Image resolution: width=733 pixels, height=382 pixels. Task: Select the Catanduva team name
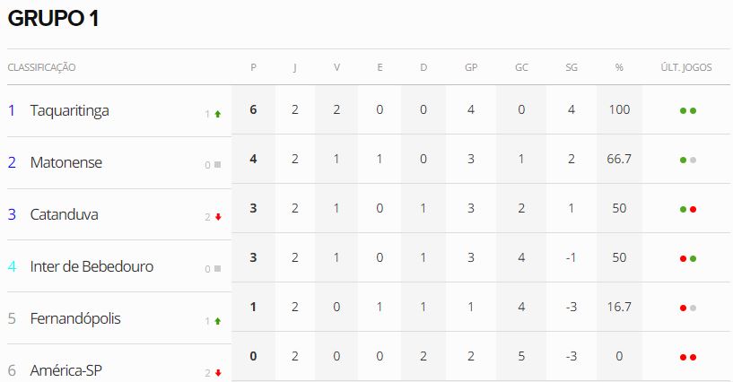click(64, 214)
